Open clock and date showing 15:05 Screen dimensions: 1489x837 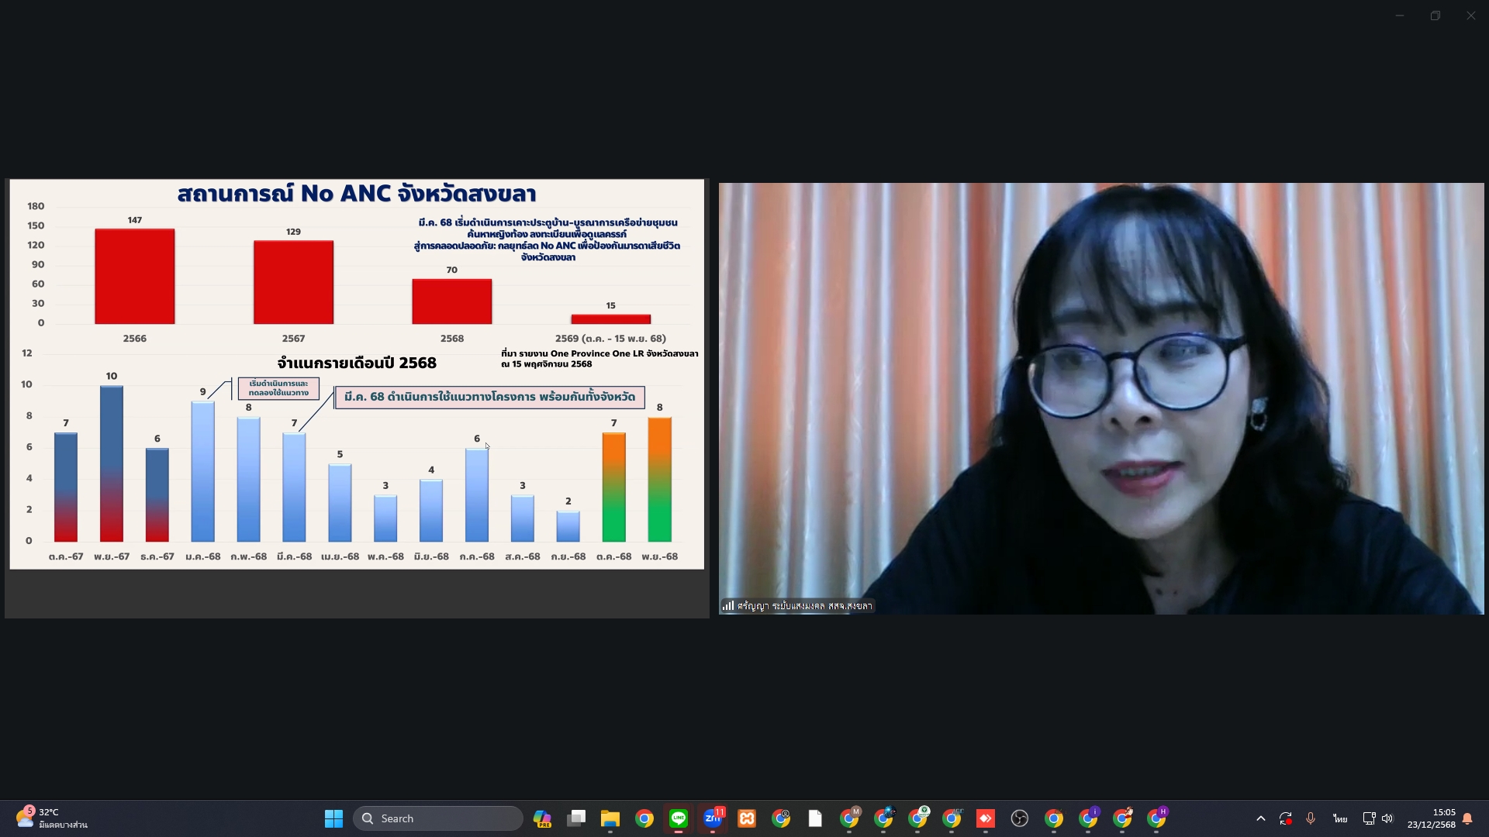1431,818
